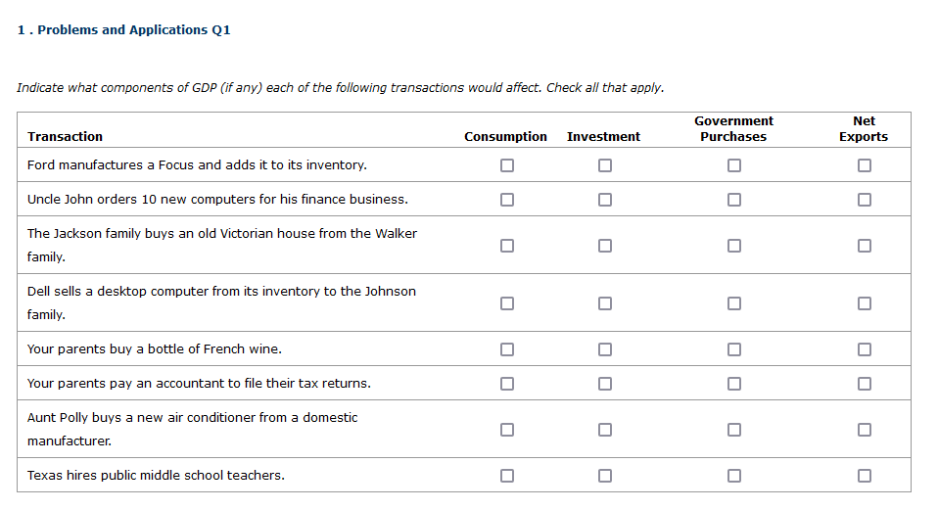Check Consumption for Ford Focus inventory row
Image resolution: width=938 pixels, height=510 pixels.
click(x=506, y=165)
